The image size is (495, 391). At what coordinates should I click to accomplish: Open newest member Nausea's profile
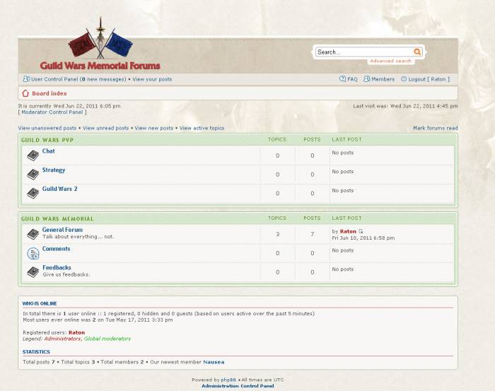tap(214, 362)
